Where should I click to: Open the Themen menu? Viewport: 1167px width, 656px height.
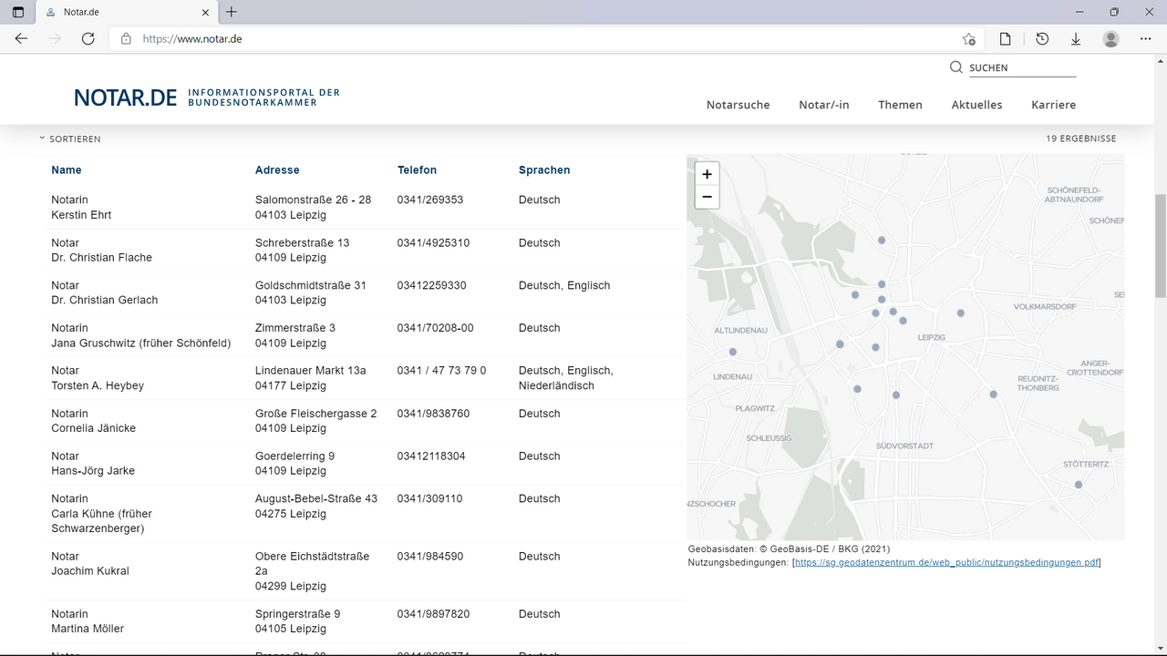(x=900, y=105)
